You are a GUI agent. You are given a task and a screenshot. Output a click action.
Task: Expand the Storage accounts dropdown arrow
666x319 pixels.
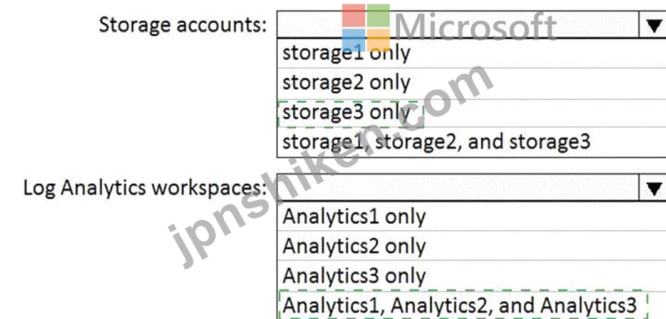653,25
